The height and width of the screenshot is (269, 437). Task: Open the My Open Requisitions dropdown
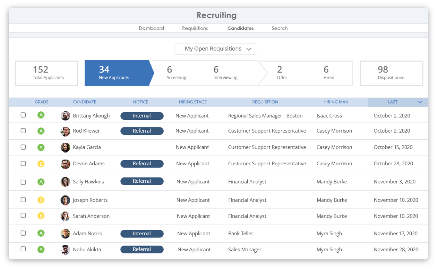pyautogui.click(x=215, y=49)
